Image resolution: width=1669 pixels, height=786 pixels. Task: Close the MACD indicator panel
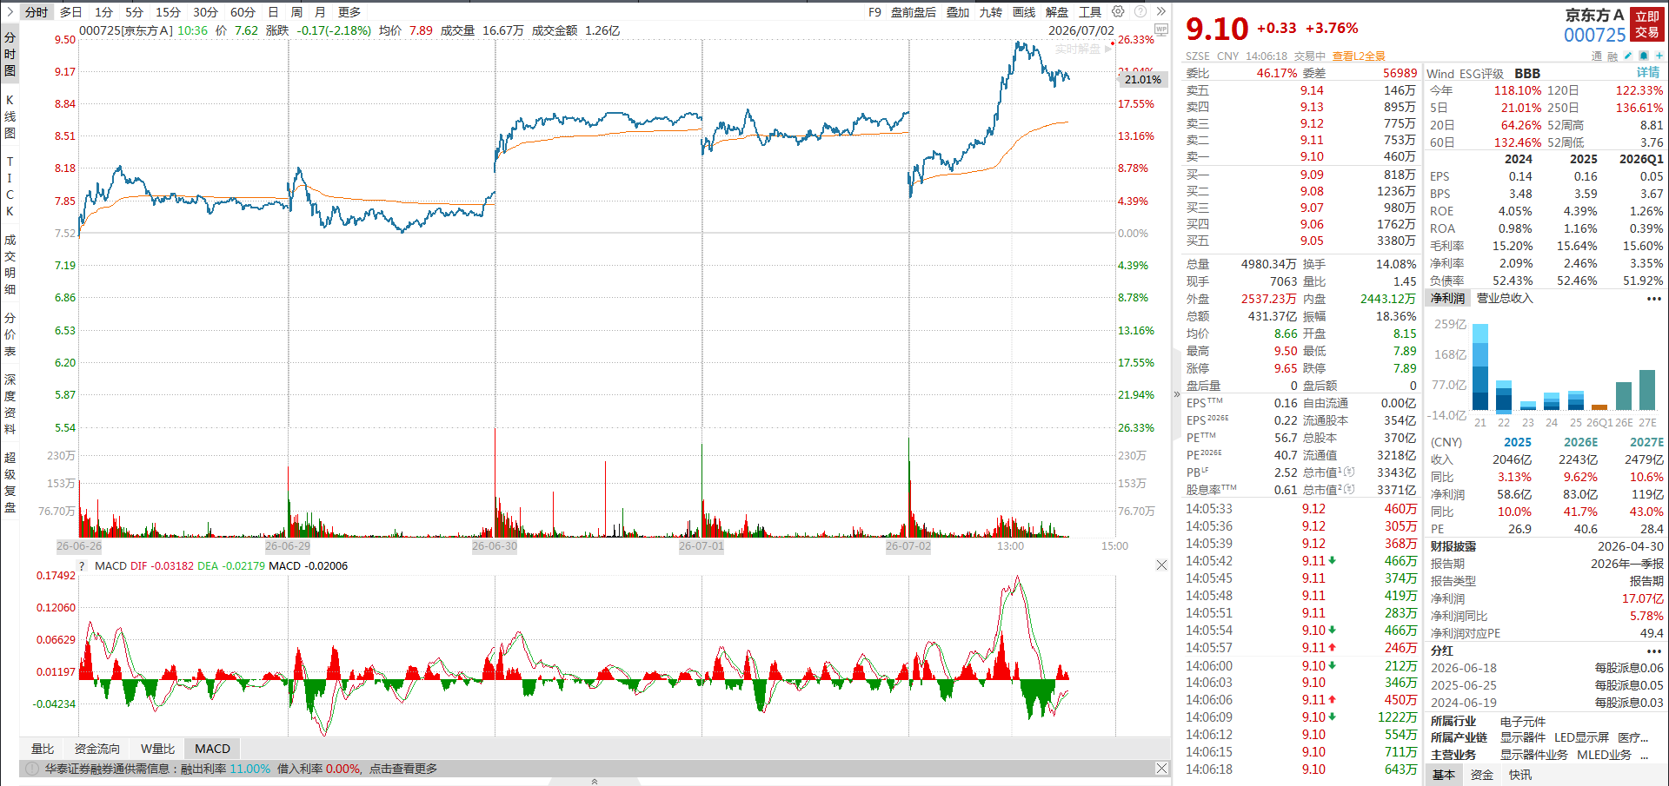pos(1161,565)
